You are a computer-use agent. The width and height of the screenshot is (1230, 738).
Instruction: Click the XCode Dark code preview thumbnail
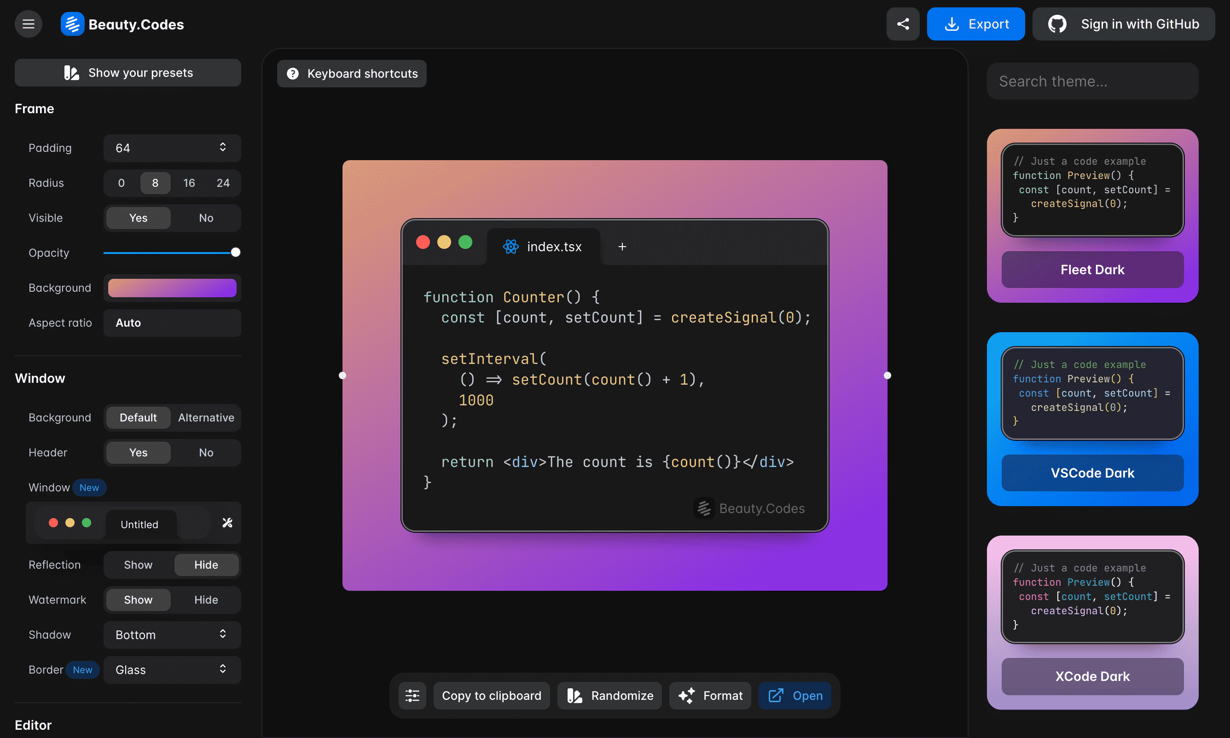pyautogui.click(x=1092, y=597)
